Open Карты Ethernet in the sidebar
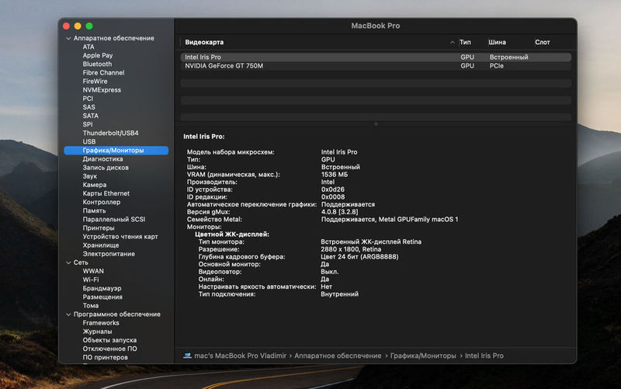 pyautogui.click(x=106, y=193)
